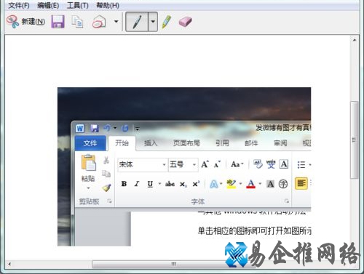Expand the underline style dropdown arrow
The image size is (364, 274).
click(x=159, y=184)
